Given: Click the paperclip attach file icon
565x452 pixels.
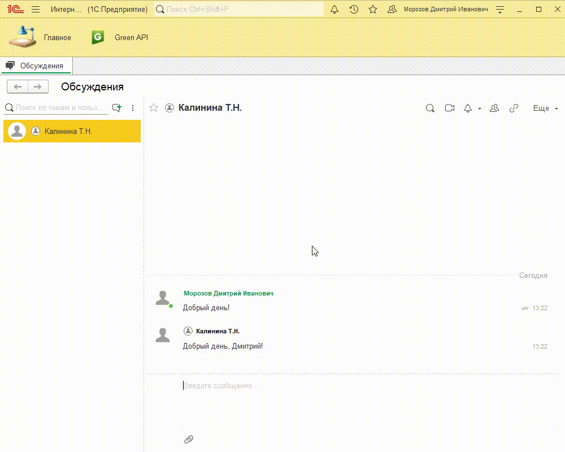Looking at the screenshot, I should click(189, 439).
